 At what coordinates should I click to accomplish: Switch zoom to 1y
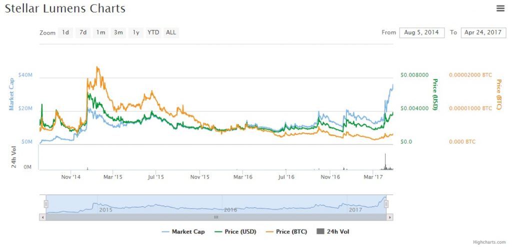135,32
